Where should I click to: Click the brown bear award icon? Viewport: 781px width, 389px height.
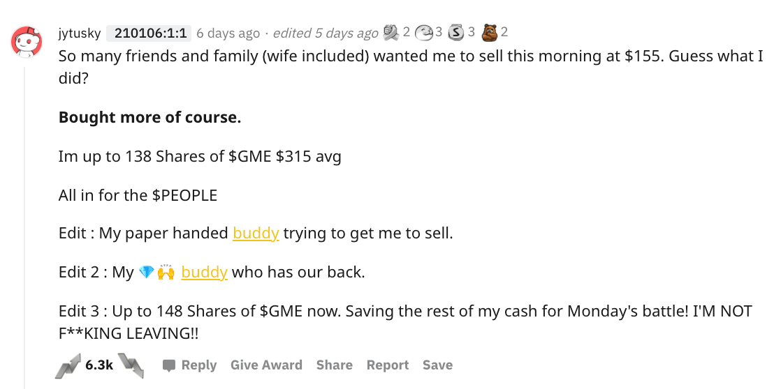(490, 33)
